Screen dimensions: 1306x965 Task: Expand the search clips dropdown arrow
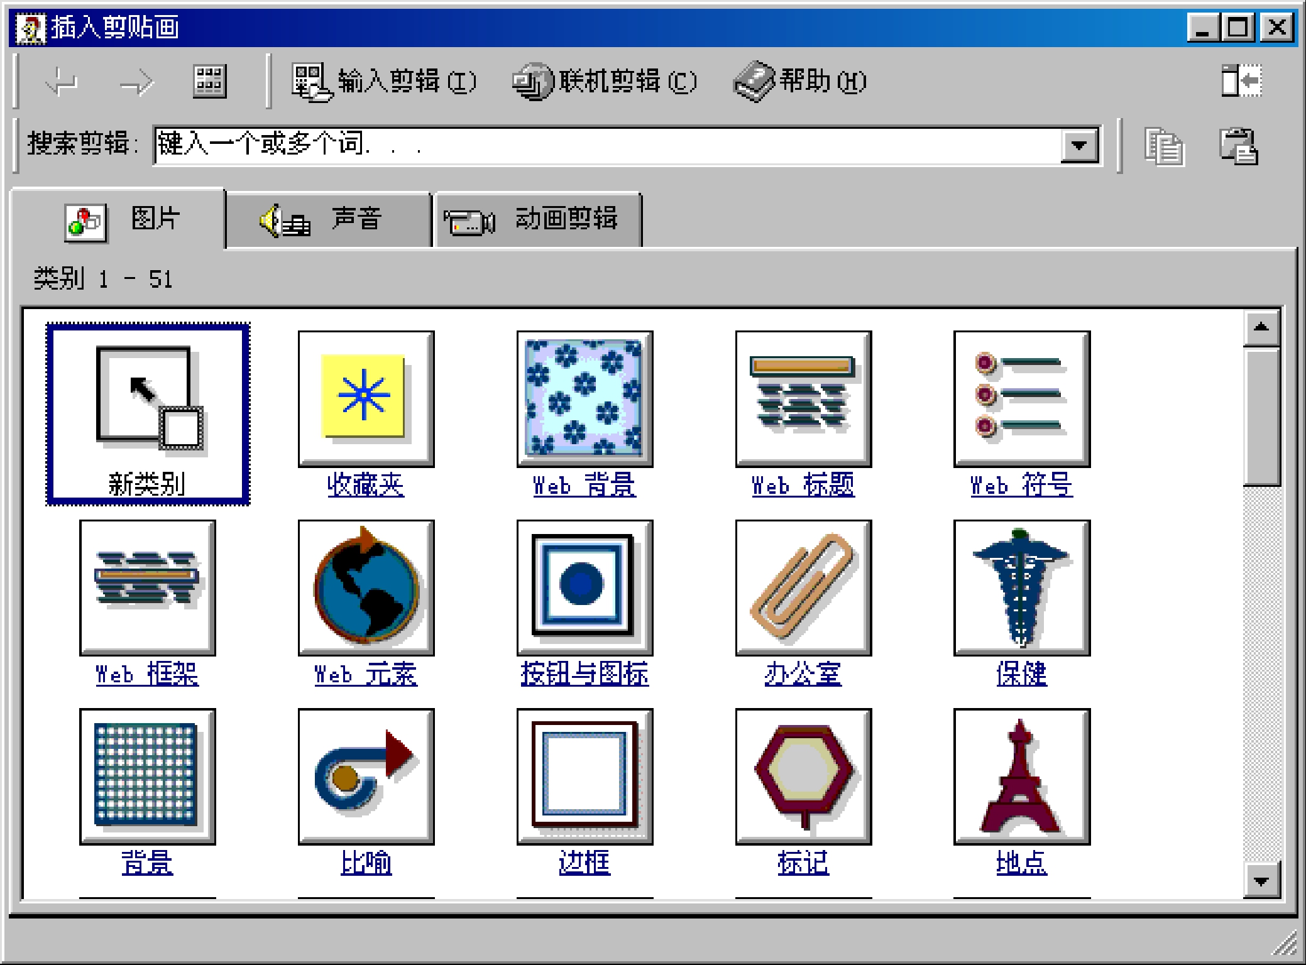click(x=1079, y=146)
